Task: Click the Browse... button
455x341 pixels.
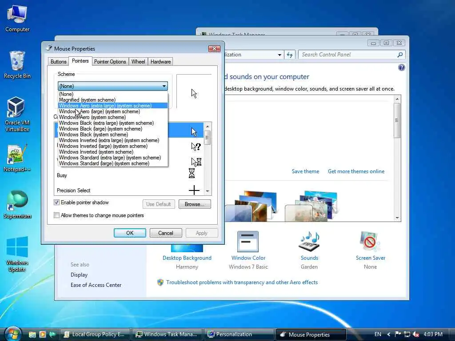Action: (195, 204)
